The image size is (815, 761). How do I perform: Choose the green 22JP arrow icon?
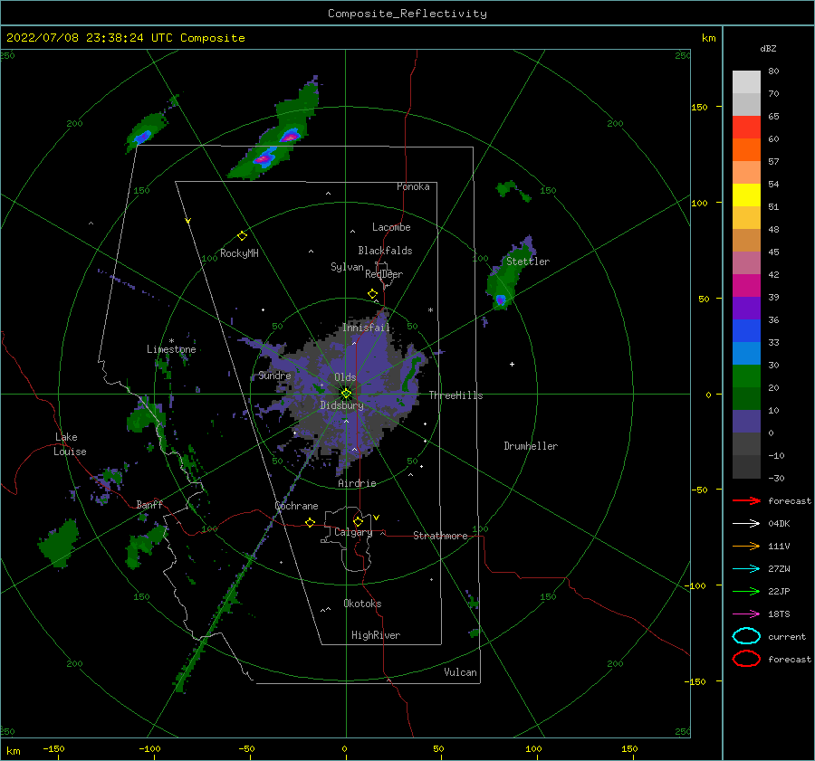746,591
